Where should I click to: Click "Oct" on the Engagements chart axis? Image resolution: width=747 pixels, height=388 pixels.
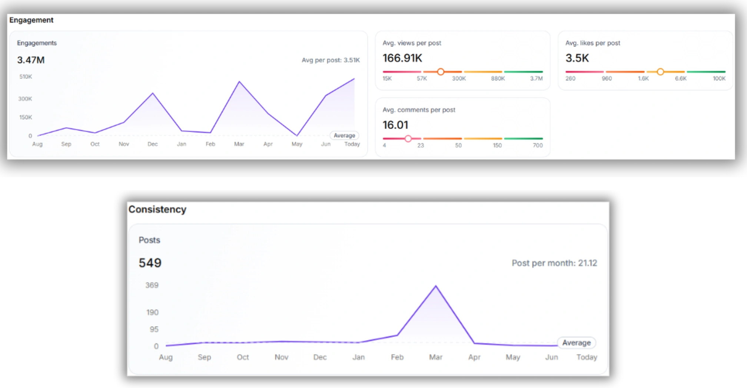95,144
